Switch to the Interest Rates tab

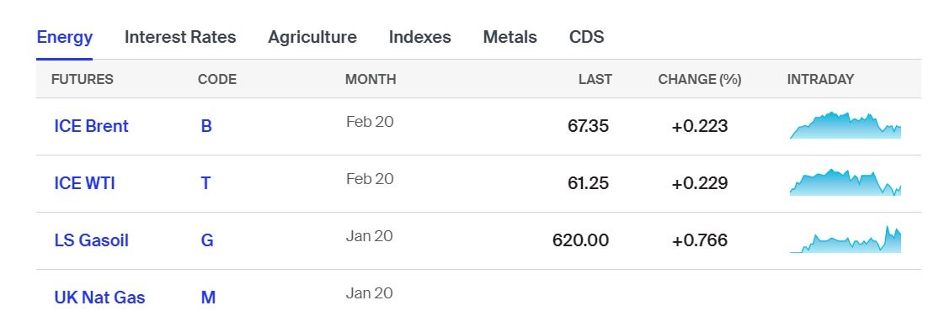tap(180, 37)
